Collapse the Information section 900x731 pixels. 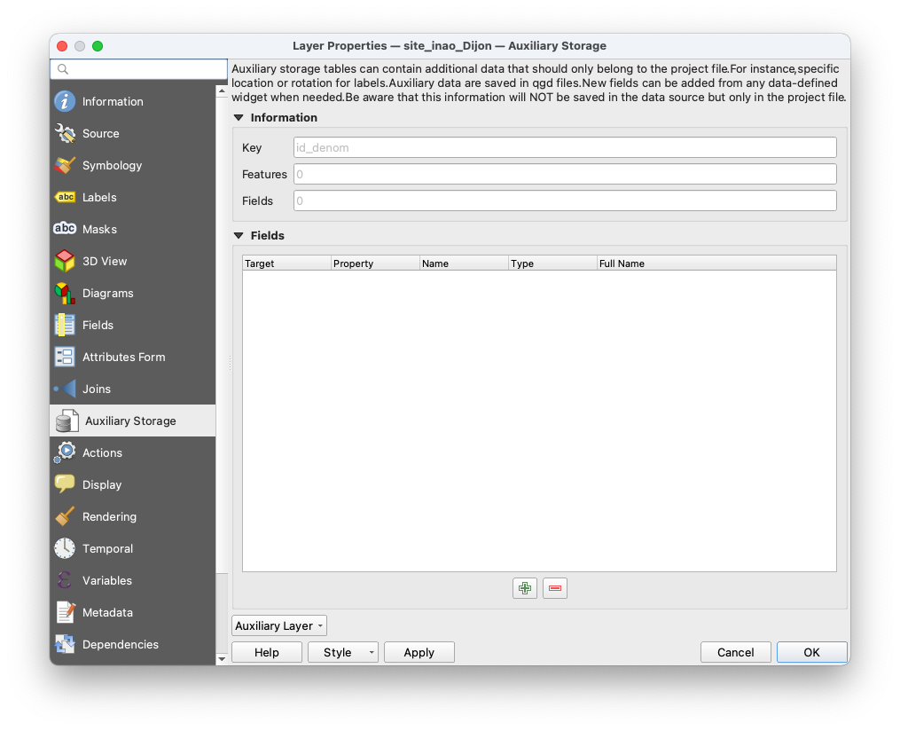pyautogui.click(x=237, y=116)
